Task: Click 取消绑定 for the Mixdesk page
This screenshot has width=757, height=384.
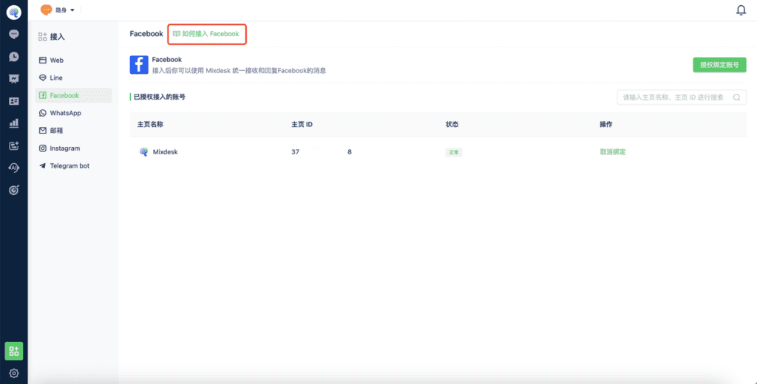Action: tap(613, 152)
